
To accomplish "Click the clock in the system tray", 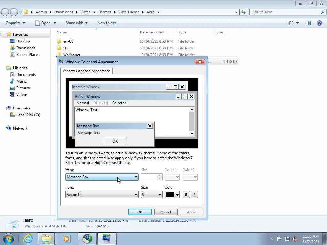I will tap(310, 239).
